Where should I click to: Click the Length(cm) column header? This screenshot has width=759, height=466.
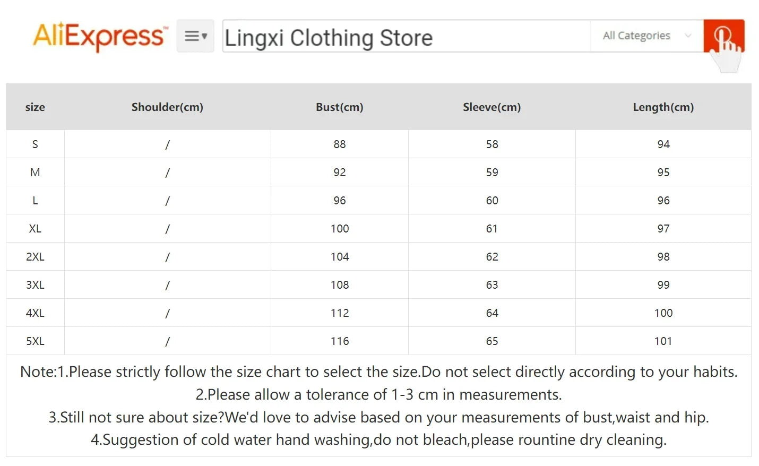pyautogui.click(x=663, y=107)
